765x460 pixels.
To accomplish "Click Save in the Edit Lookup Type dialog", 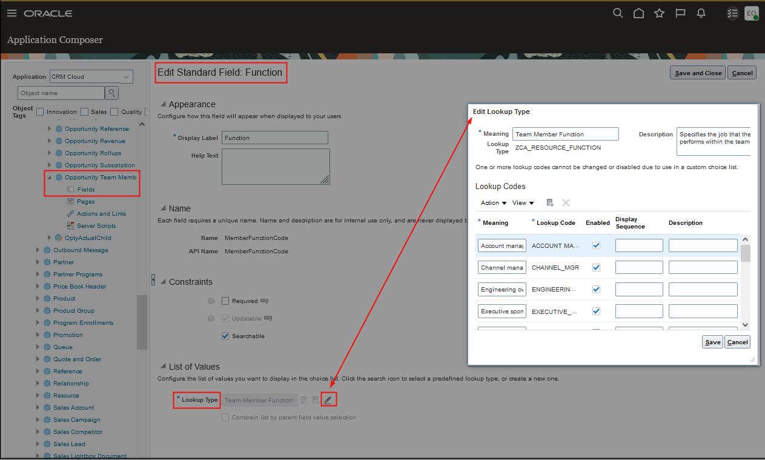I will (712, 342).
